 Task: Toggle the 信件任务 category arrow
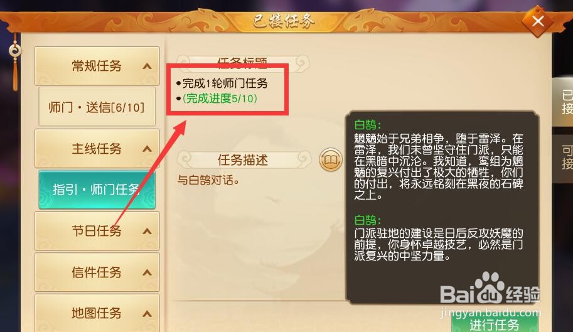[147, 272]
